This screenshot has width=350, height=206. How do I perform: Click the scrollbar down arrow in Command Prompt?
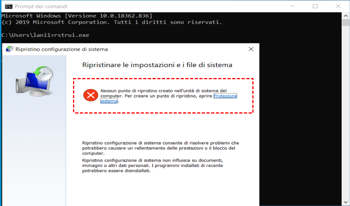tap(346, 202)
